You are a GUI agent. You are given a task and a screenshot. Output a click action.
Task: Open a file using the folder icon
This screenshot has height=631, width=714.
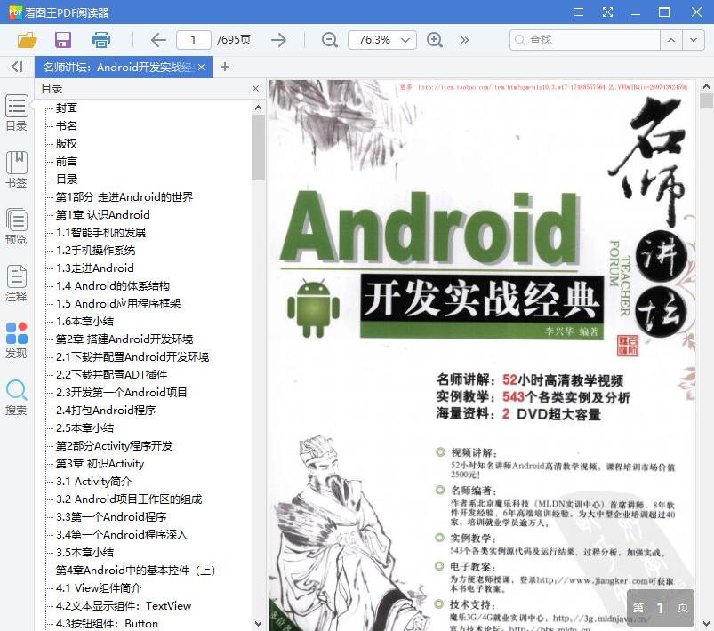click(25, 40)
